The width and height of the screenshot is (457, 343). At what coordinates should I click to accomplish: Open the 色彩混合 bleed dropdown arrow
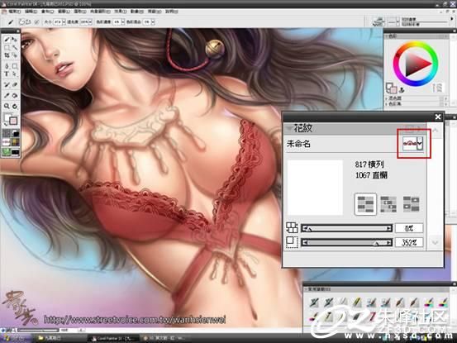pos(153,21)
